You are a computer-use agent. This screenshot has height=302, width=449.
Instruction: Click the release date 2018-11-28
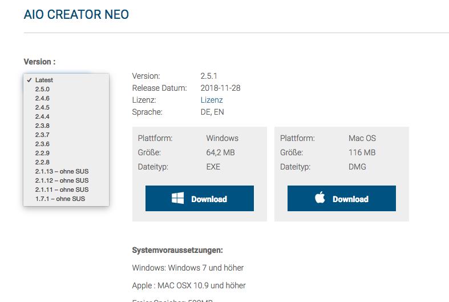220,88
